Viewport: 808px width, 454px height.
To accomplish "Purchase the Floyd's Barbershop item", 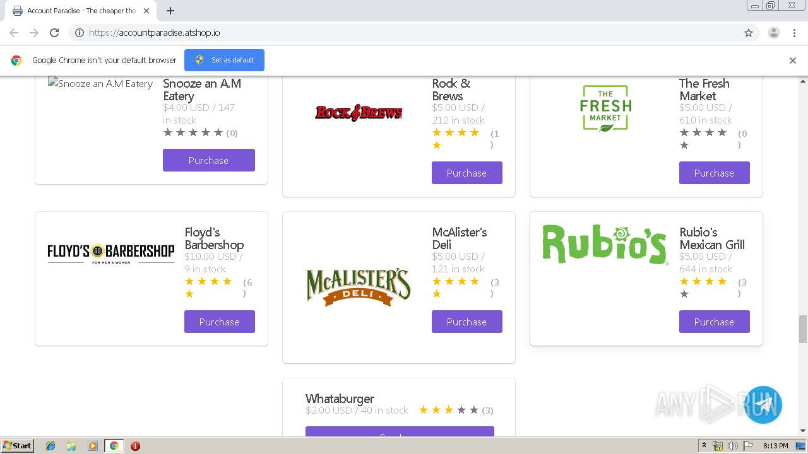I will coord(220,322).
